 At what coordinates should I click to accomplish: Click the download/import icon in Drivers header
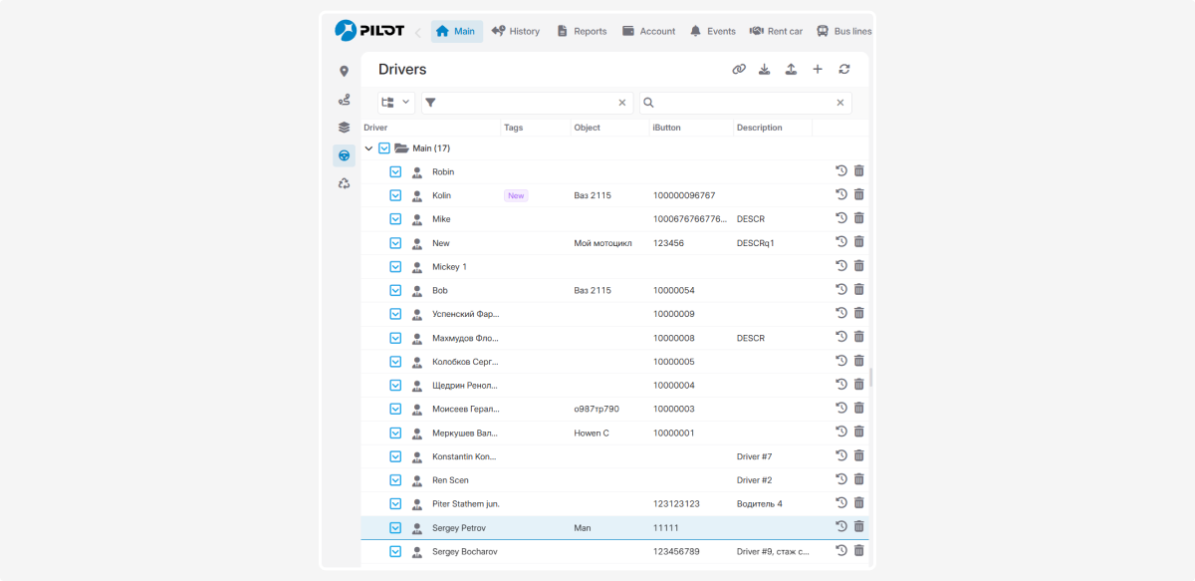point(765,70)
